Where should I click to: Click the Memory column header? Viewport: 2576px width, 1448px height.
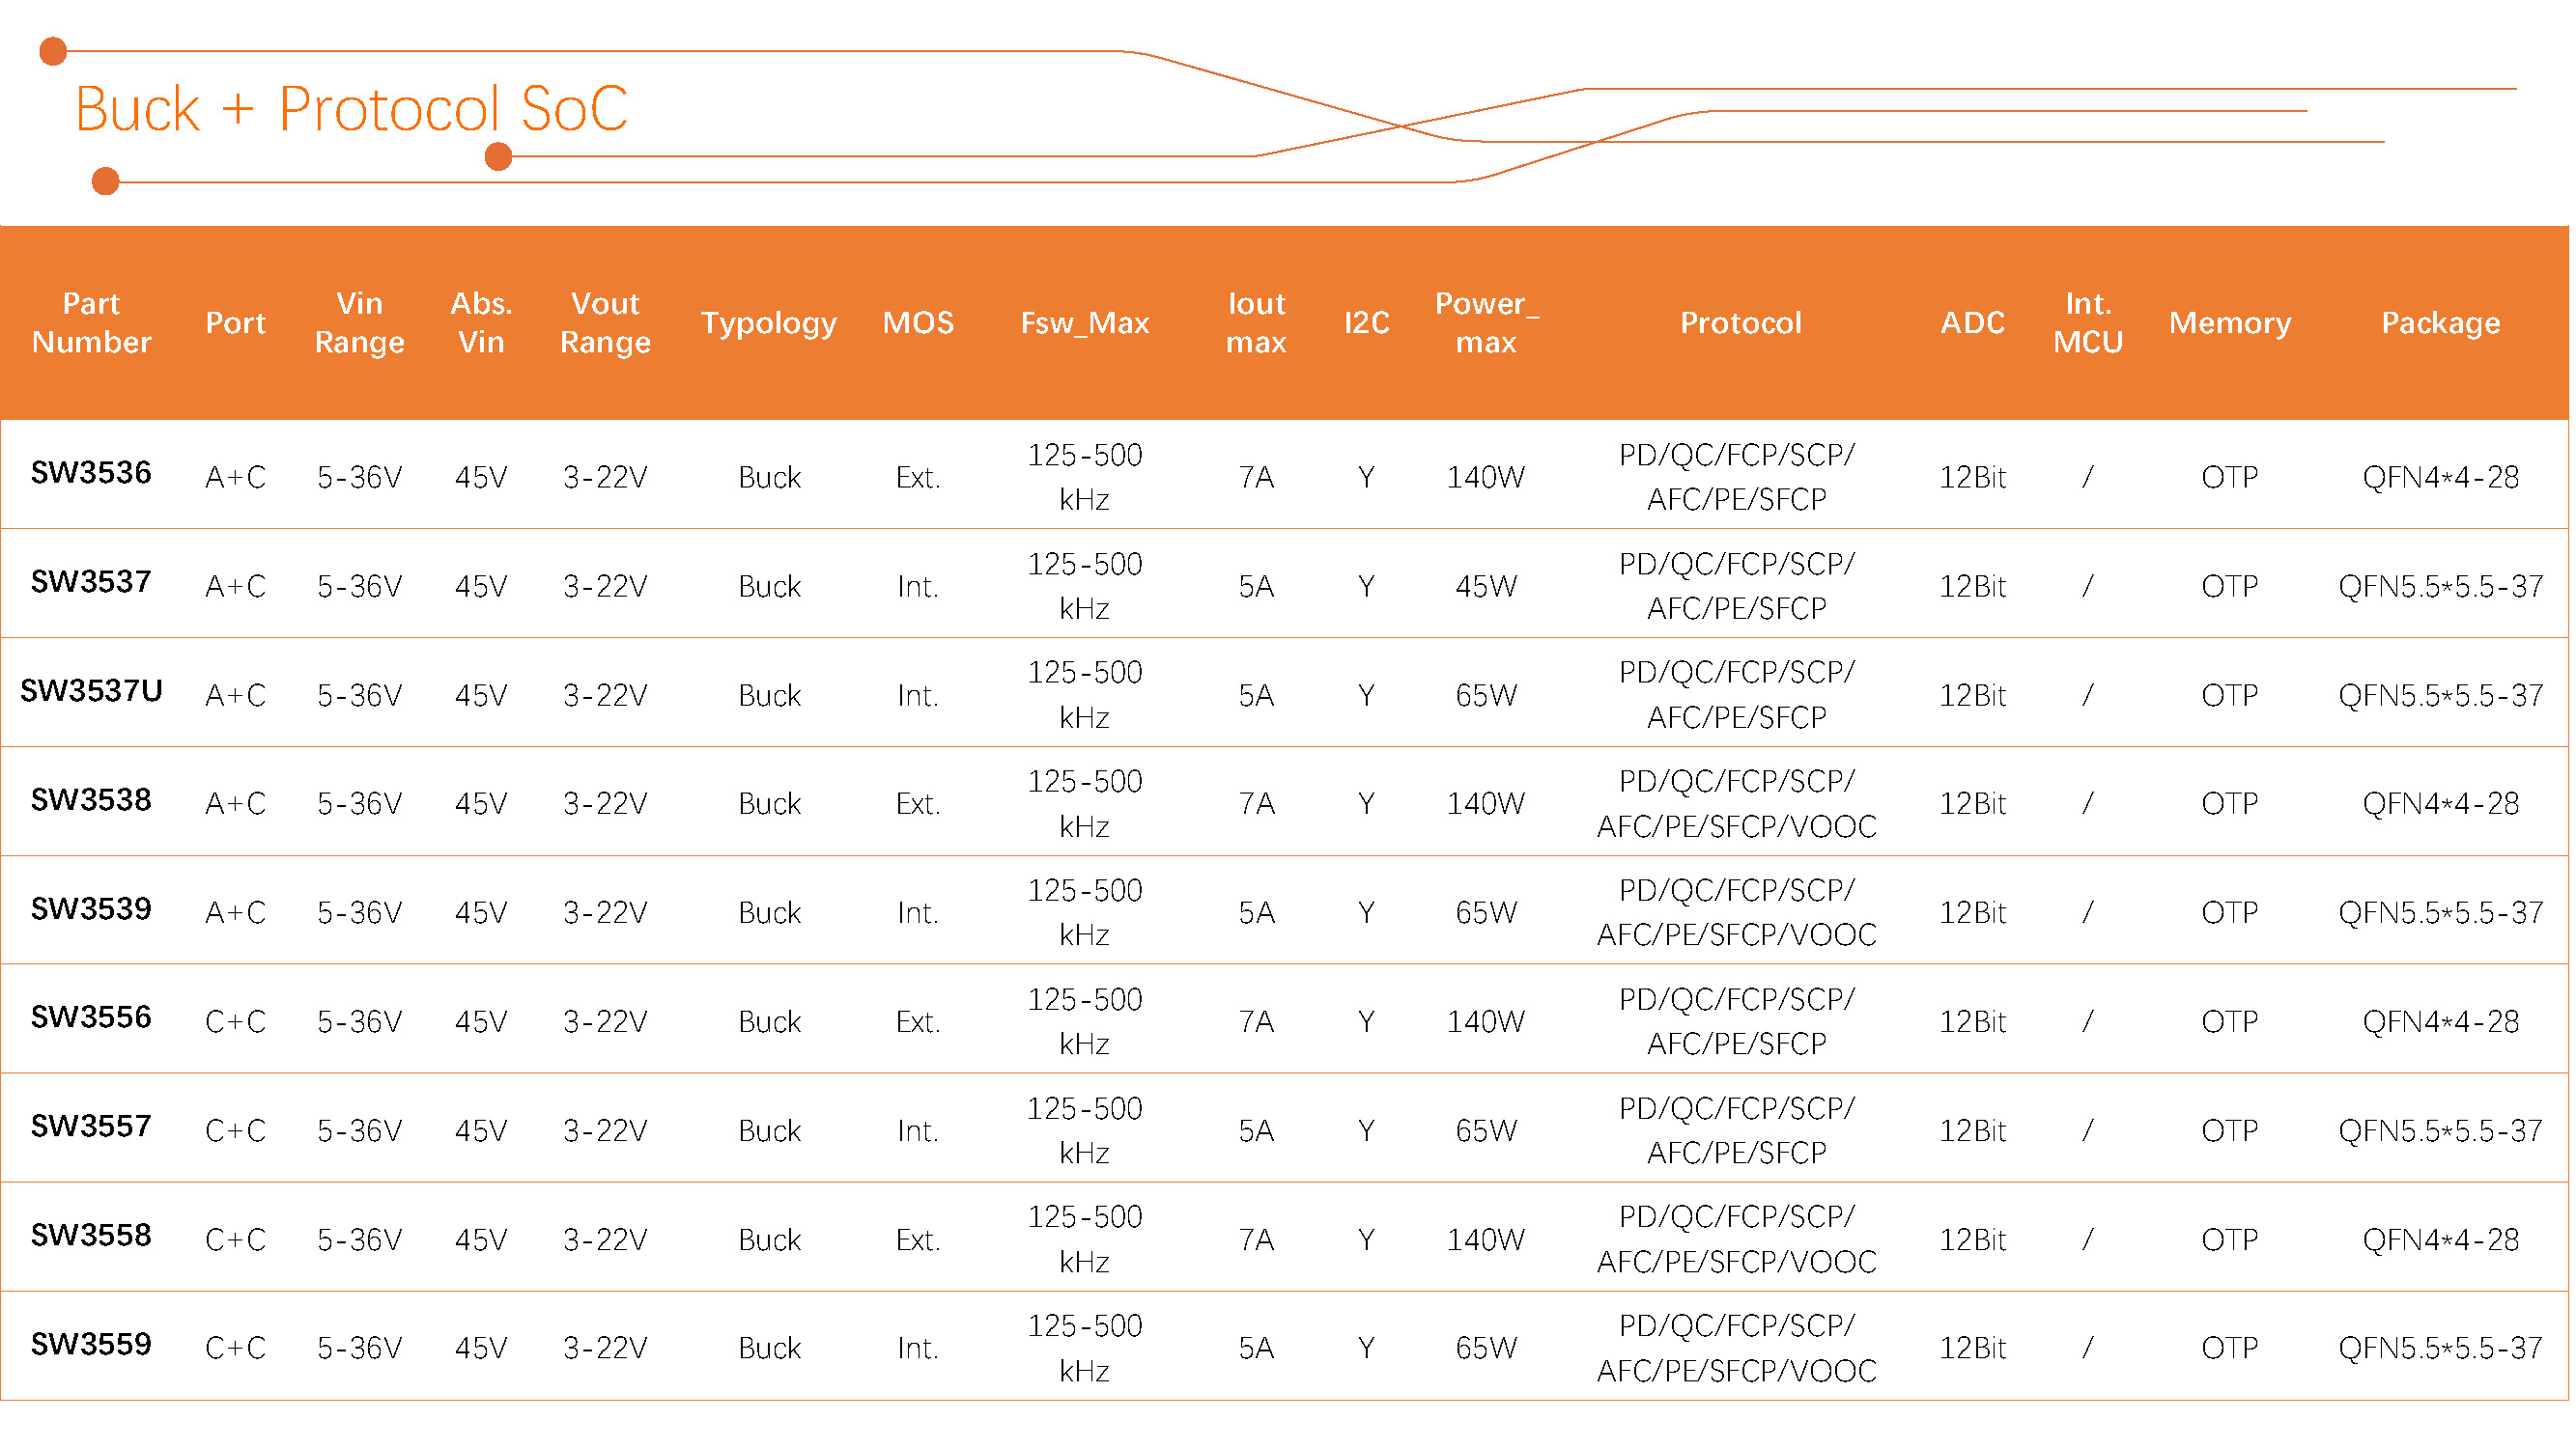point(2229,322)
